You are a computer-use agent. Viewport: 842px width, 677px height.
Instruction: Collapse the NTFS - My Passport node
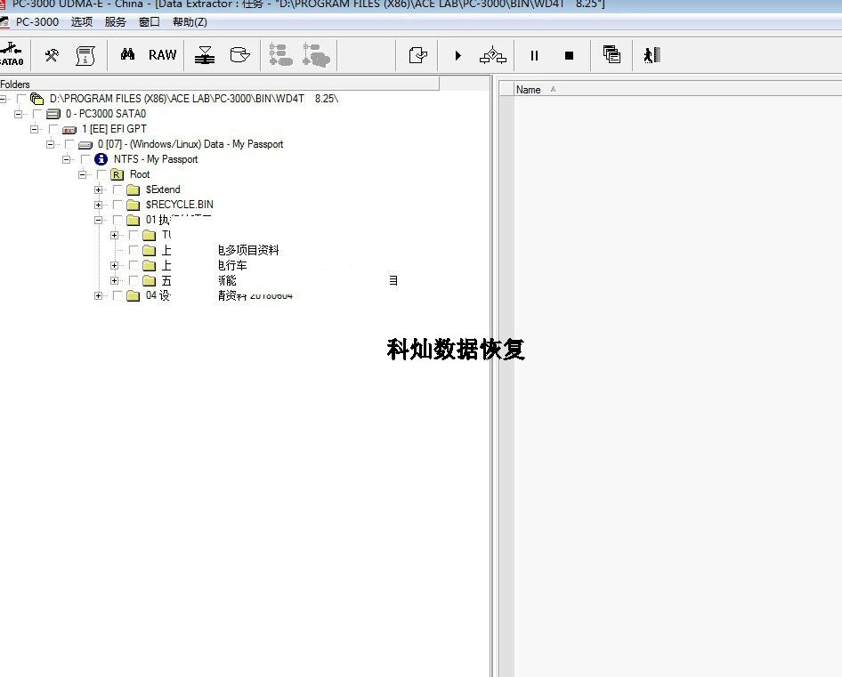pos(67,159)
